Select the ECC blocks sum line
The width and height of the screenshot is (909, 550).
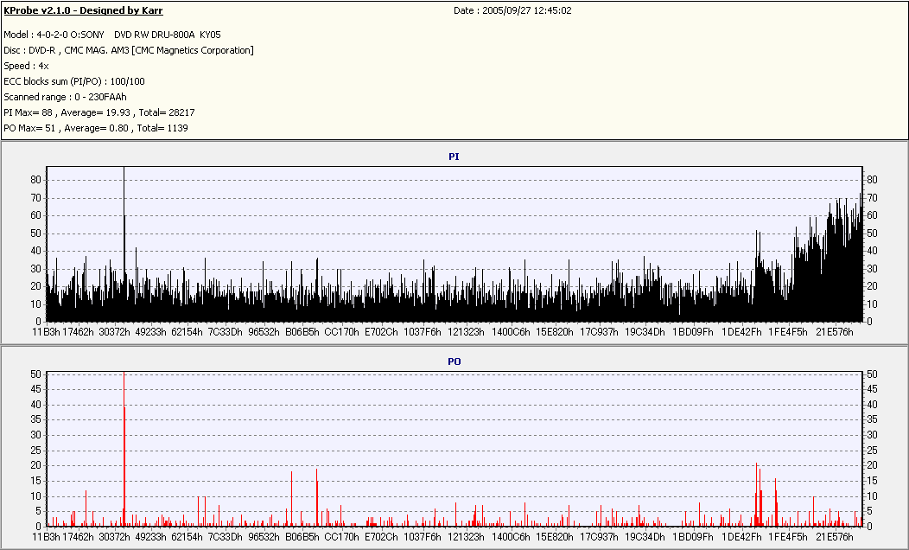(74, 81)
